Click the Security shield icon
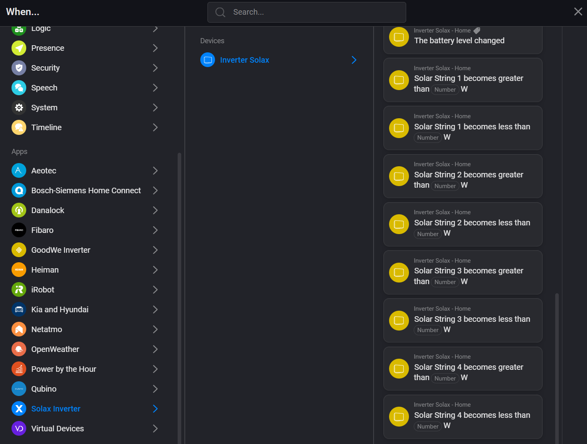587x444 pixels. [x=19, y=68]
